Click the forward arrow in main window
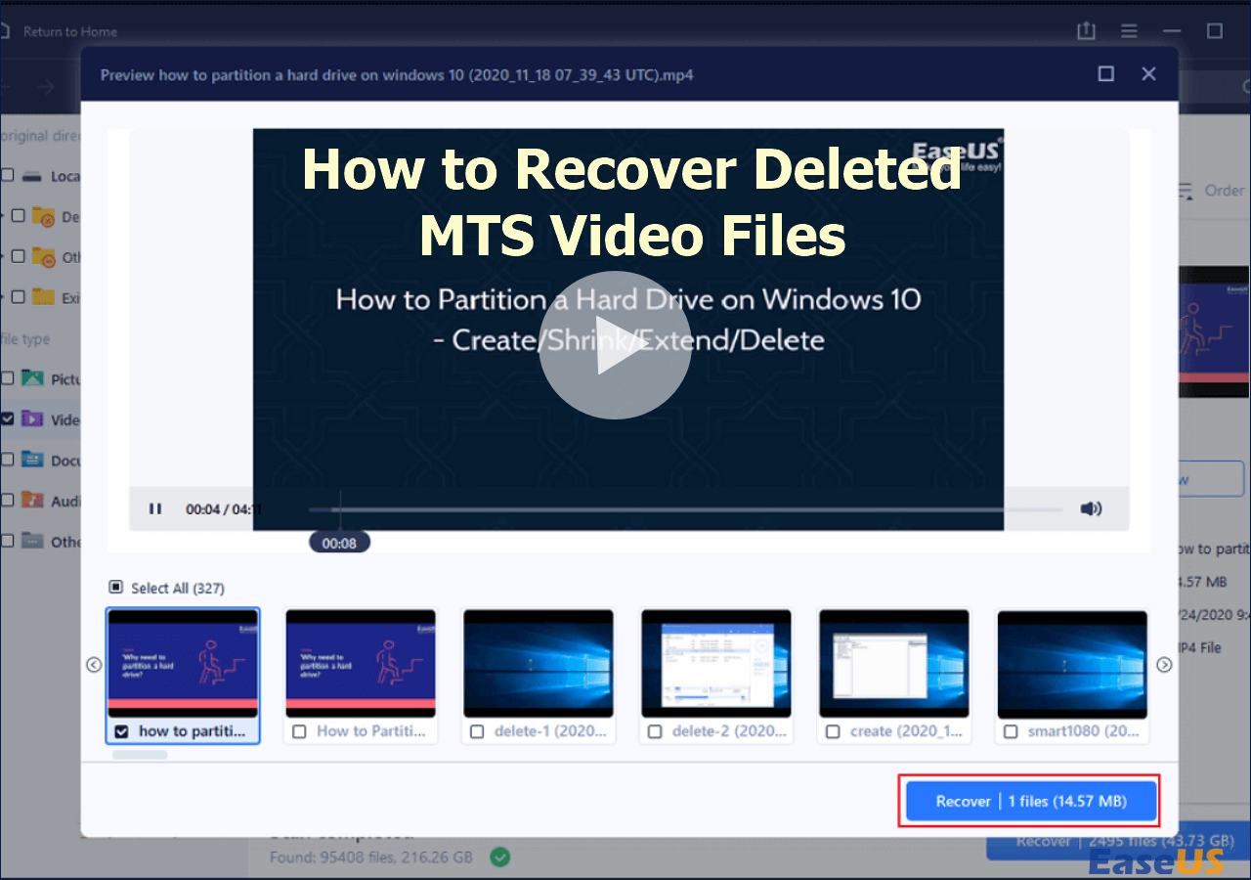Image resolution: width=1251 pixels, height=880 pixels. (x=47, y=87)
